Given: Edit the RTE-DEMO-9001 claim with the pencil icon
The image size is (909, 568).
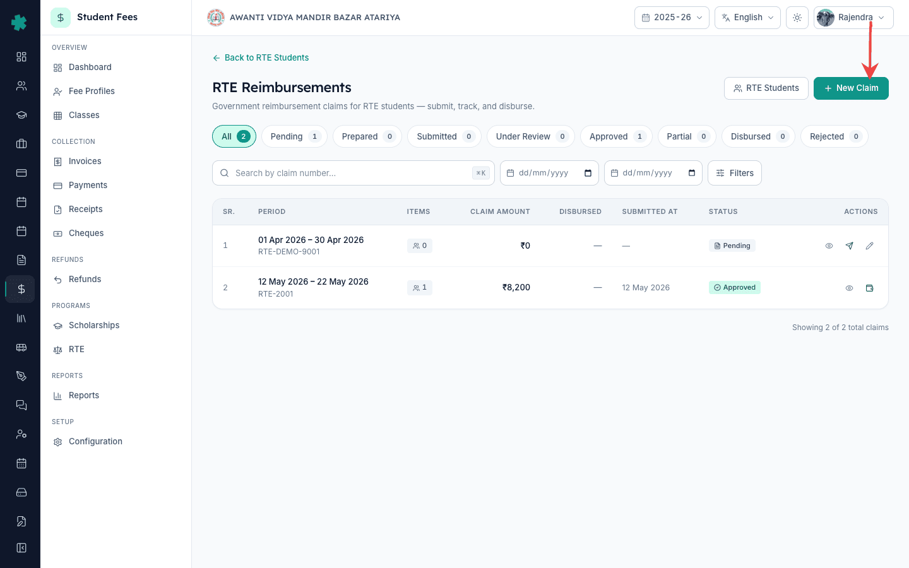Looking at the screenshot, I should click(x=870, y=246).
